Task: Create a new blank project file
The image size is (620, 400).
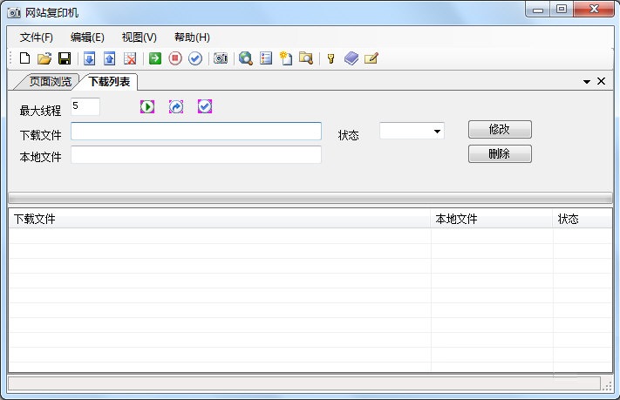Action: [25, 58]
